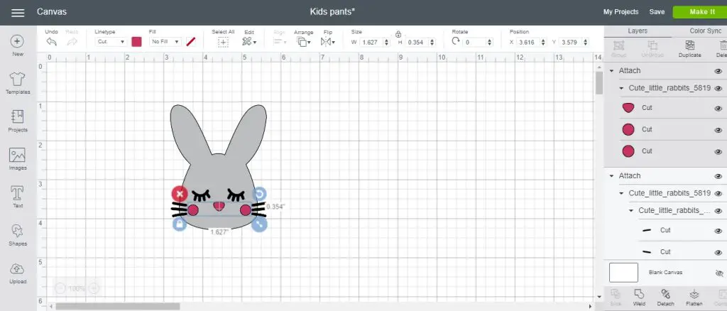Hide second Cute_little_rabbits_5819 layer

point(718,194)
